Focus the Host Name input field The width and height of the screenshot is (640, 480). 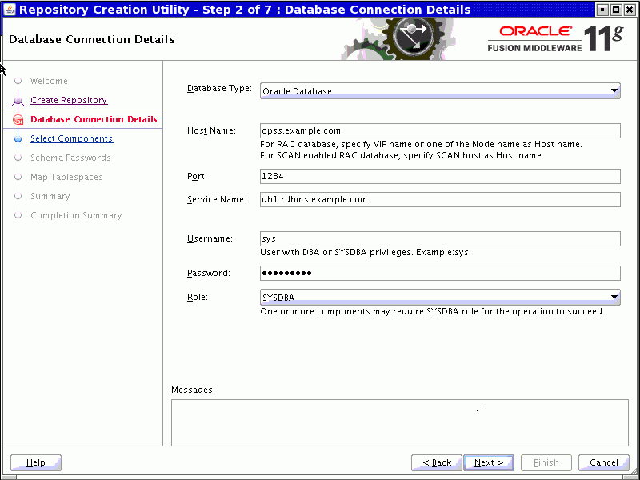click(440, 130)
